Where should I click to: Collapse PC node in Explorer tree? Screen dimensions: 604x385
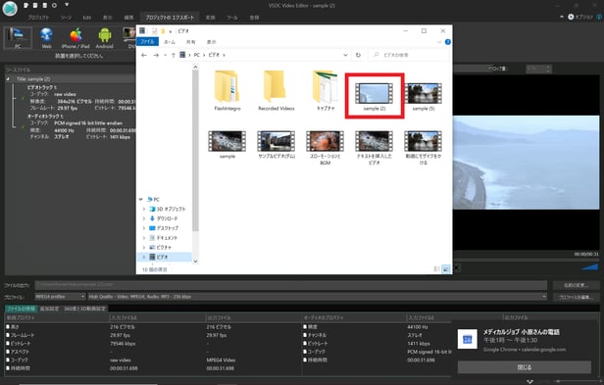coord(140,200)
